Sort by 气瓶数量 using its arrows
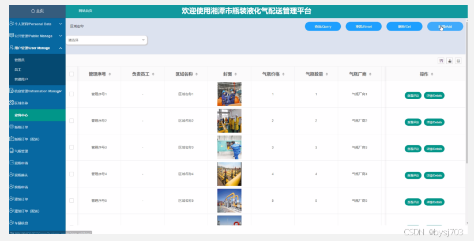 (x=327, y=74)
